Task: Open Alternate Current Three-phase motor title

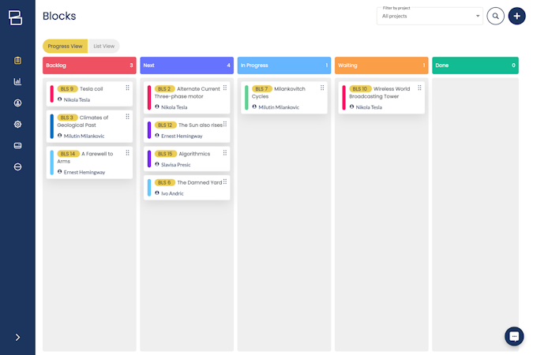Action: pyautogui.click(x=187, y=92)
